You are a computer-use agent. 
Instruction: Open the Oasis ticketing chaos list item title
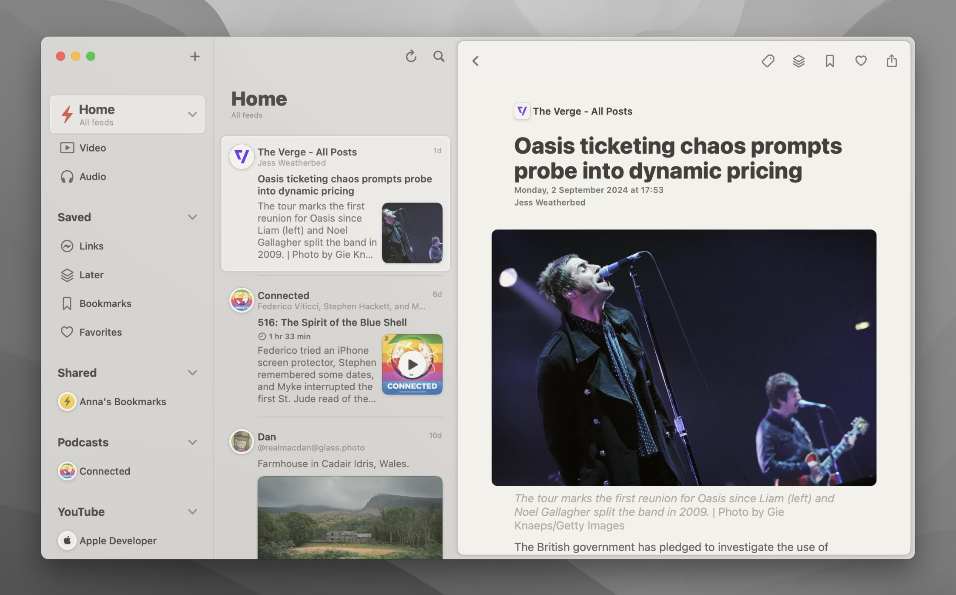click(345, 185)
